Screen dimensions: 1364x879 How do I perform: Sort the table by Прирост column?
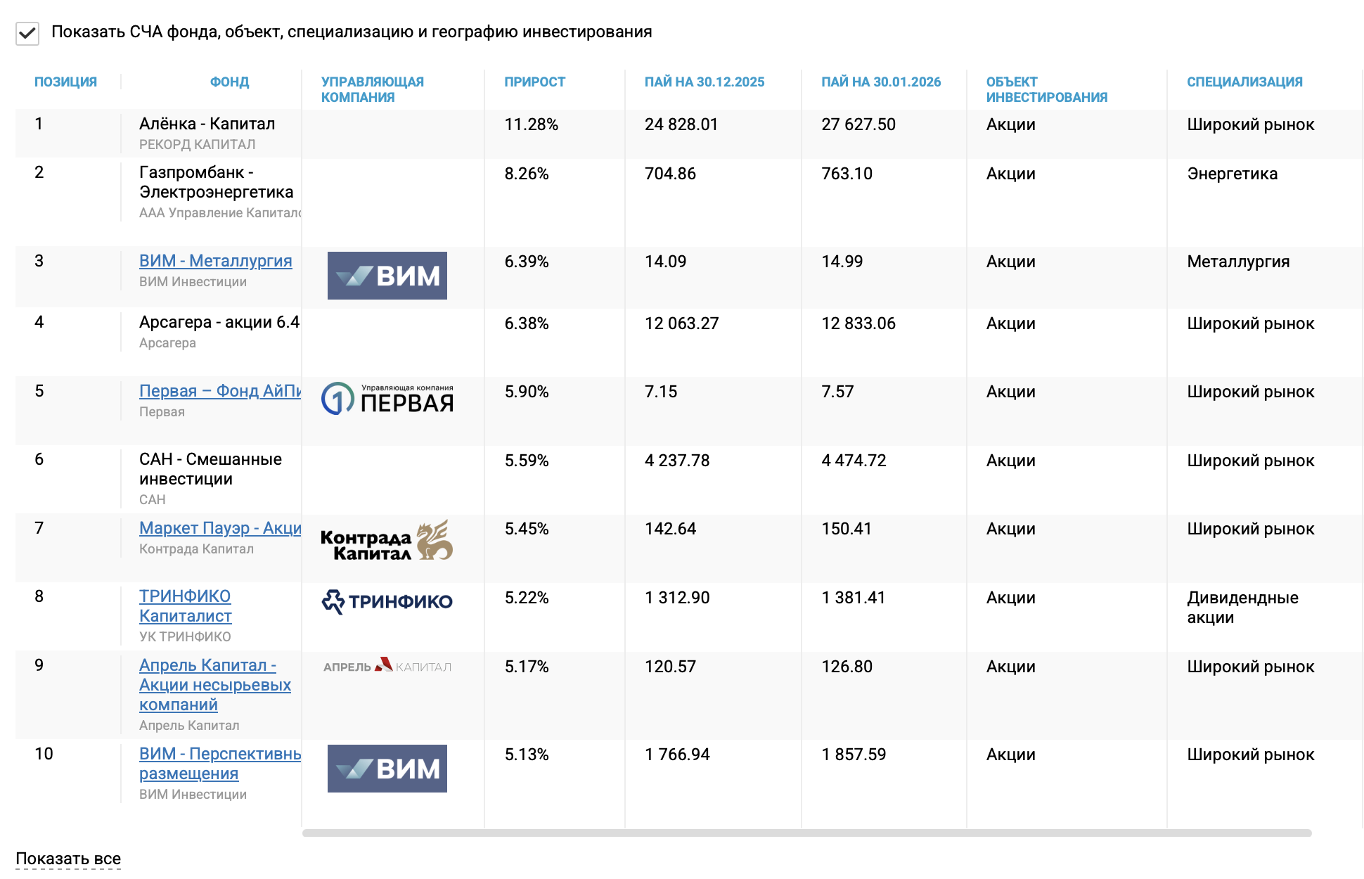534,82
